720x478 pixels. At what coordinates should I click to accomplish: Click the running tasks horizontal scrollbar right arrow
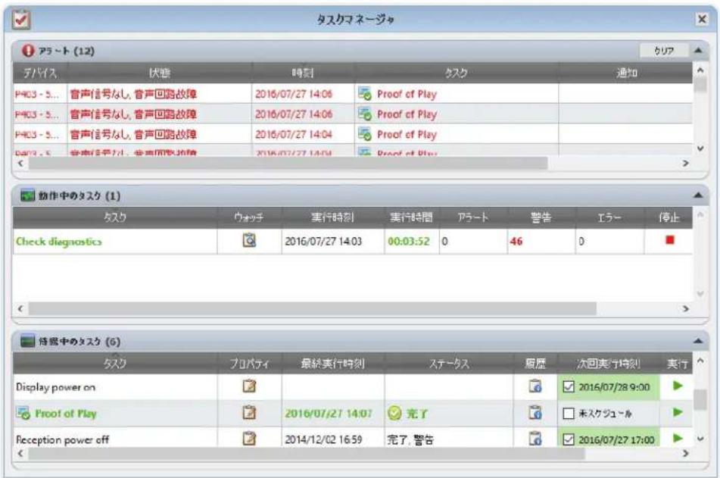[x=686, y=308]
